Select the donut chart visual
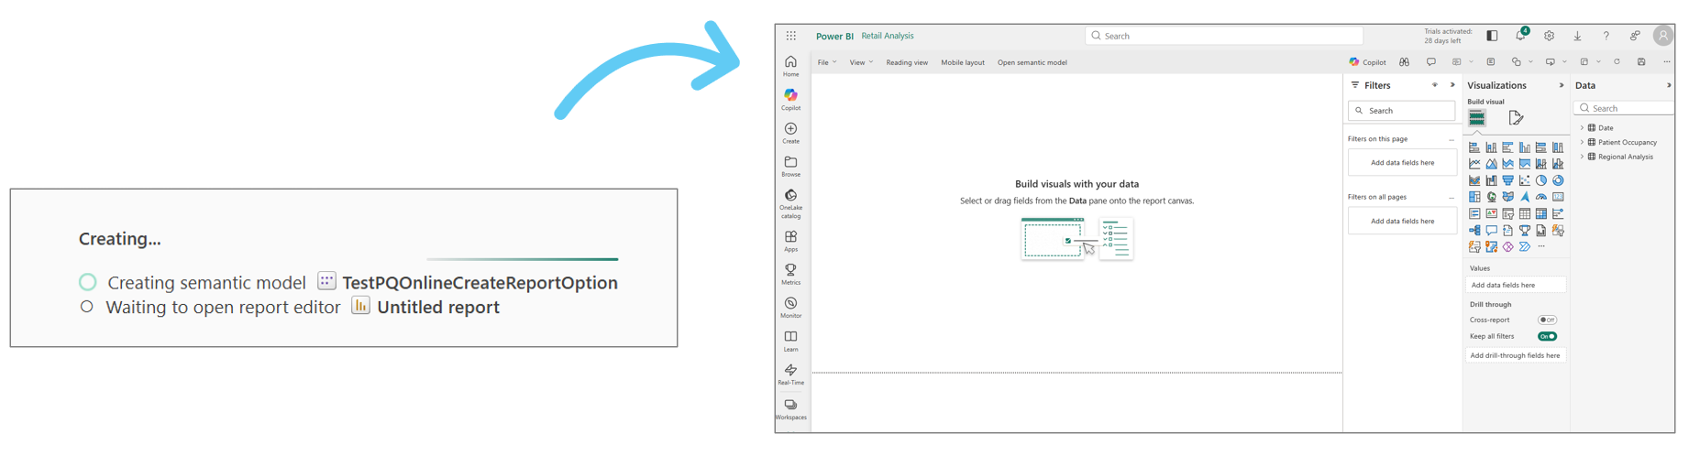 click(x=1558, y=180)
